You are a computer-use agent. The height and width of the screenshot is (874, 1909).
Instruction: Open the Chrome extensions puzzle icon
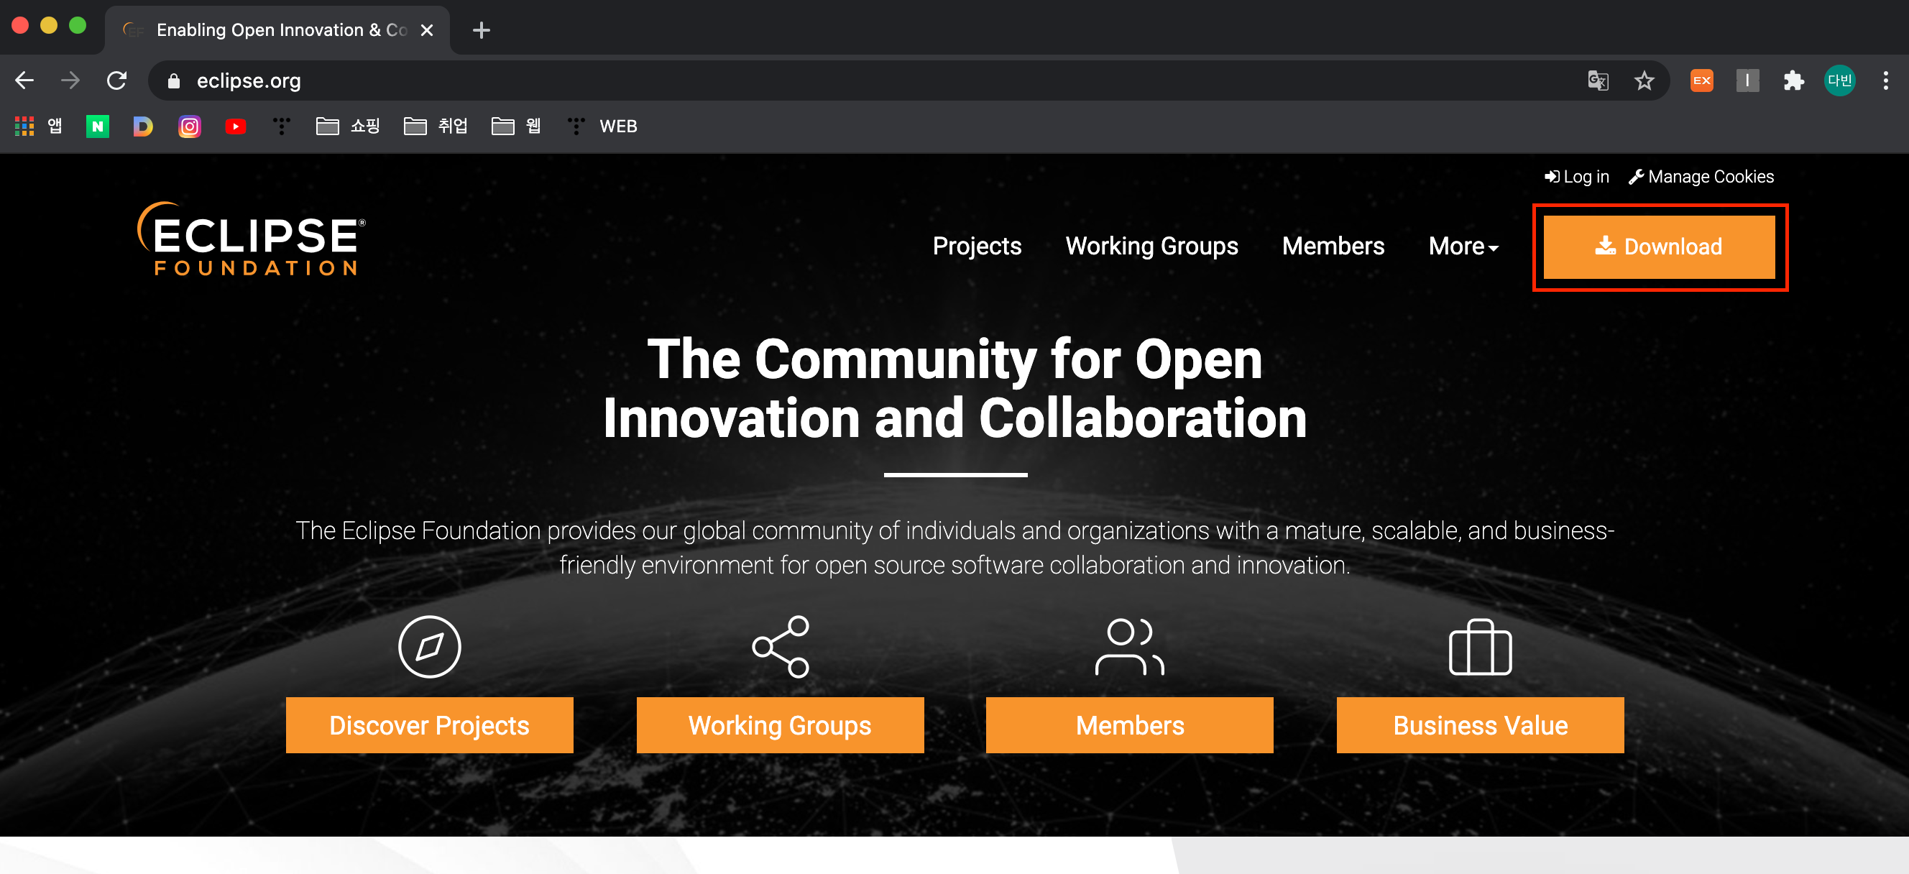coord(1793,80)
